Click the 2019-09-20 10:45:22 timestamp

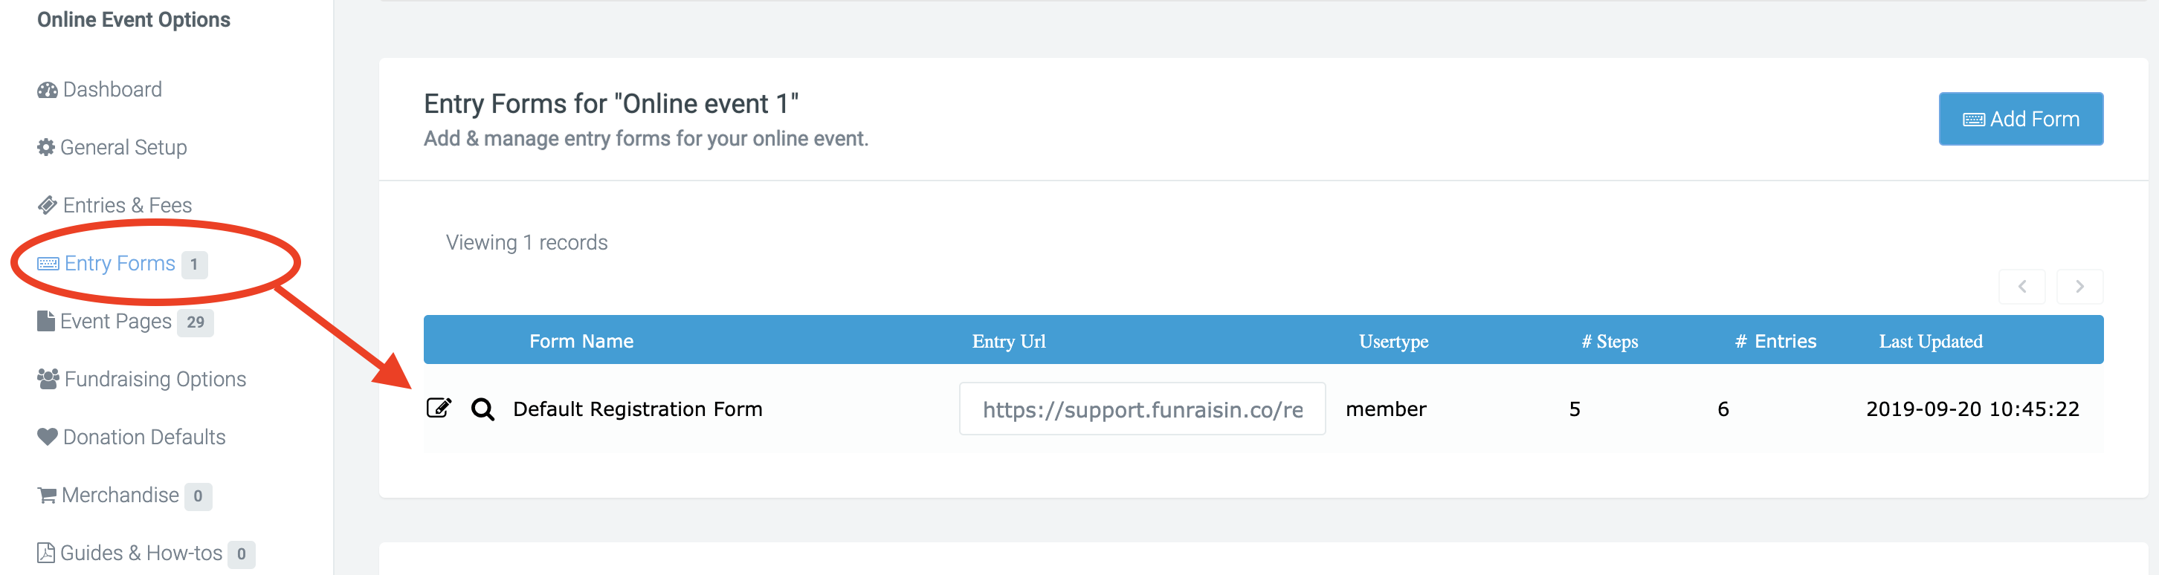point(1972,409)
